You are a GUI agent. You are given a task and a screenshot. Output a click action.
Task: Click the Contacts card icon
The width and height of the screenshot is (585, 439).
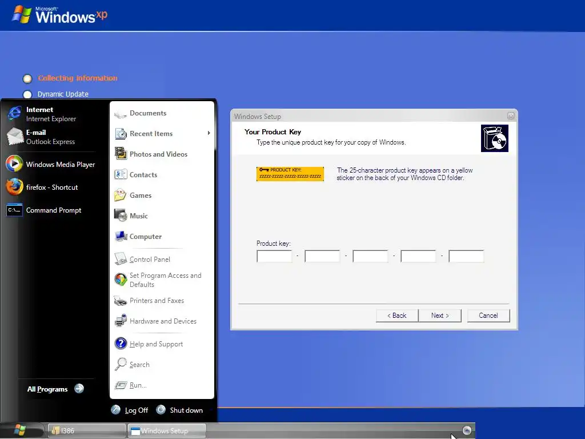click(x=121, y=174)
